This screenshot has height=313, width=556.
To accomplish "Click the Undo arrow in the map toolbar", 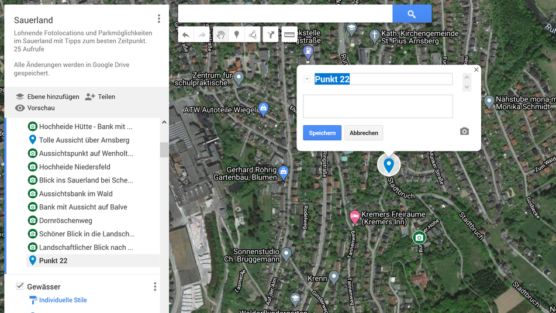I will click(186, 35).
